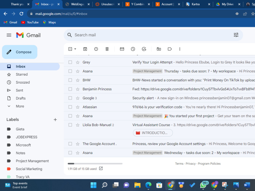The height and width of the screenshot is (191, 255).
Task: Share this page icon in address bar
Action: click(x=245, y=14)
